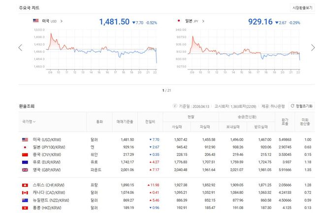Show the next chart pair with right arrow
Screen dimensions: 320x213
313,47
